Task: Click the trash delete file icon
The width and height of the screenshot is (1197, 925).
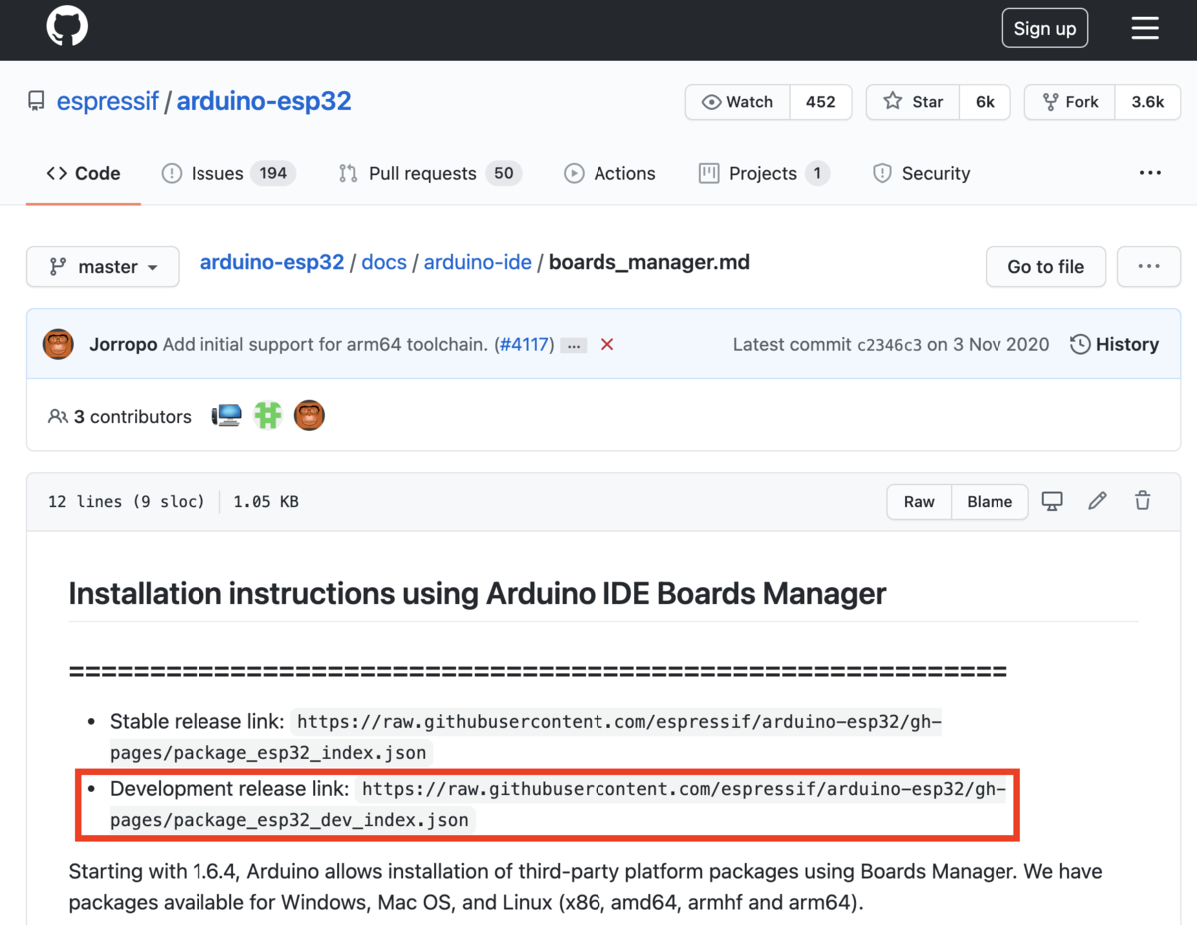Action: (x=1143, y=501)
